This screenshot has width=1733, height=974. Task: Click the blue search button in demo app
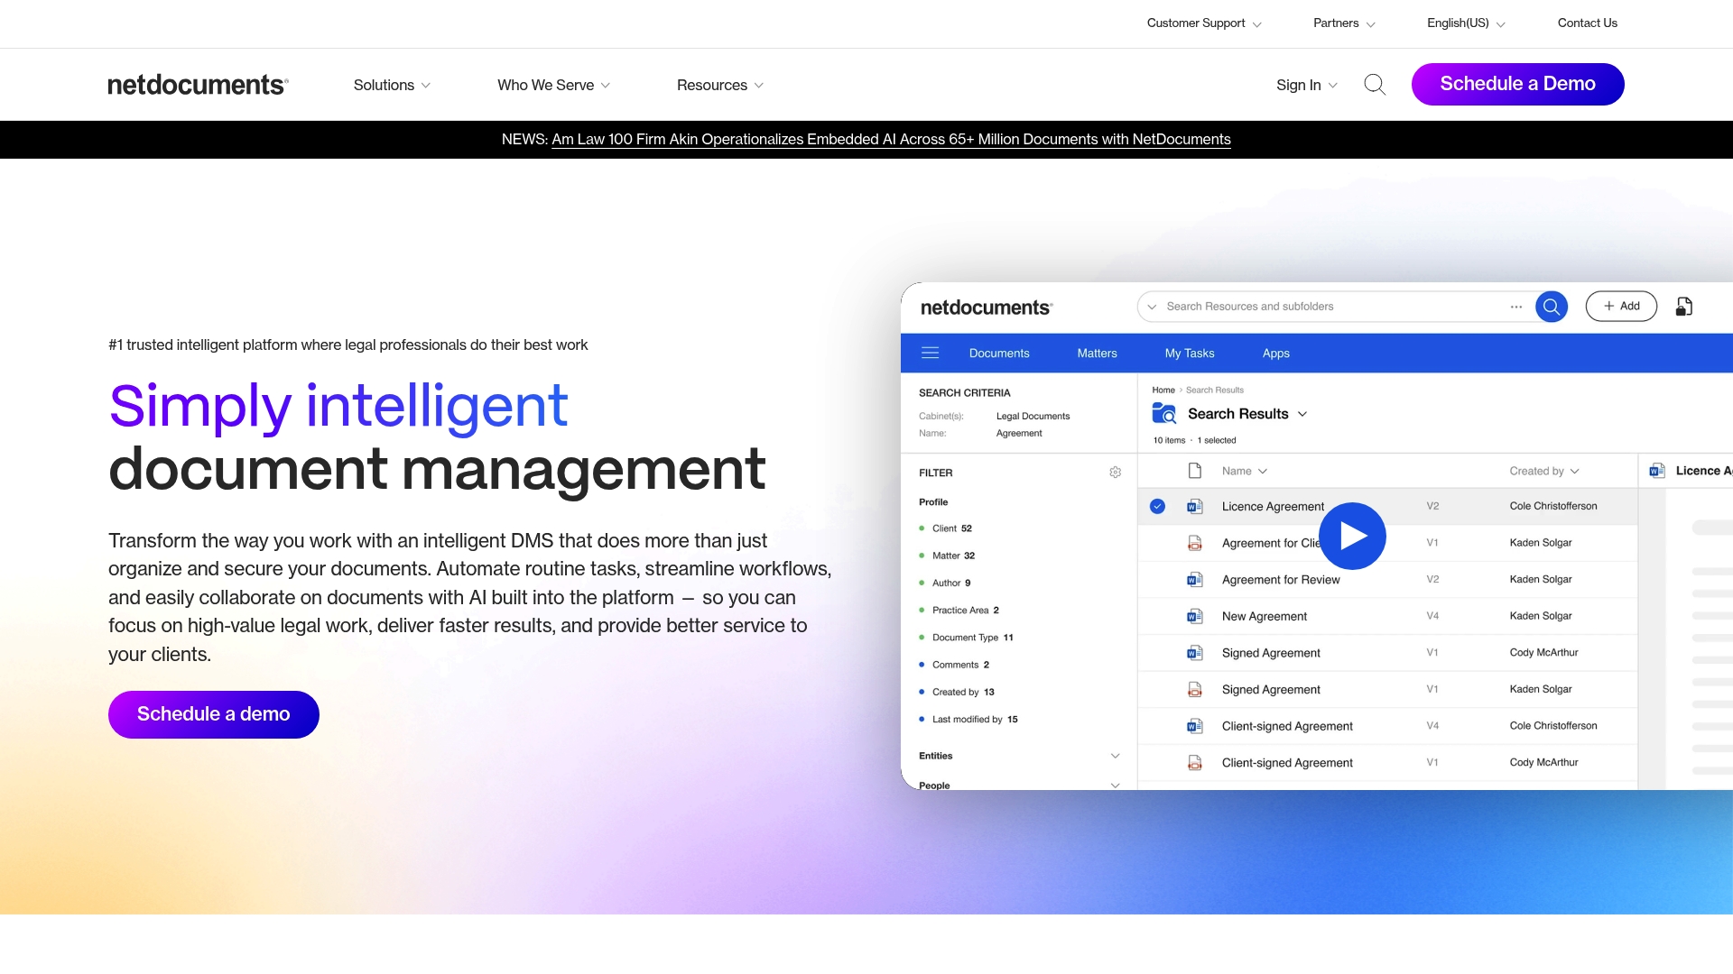point(1551,307)
